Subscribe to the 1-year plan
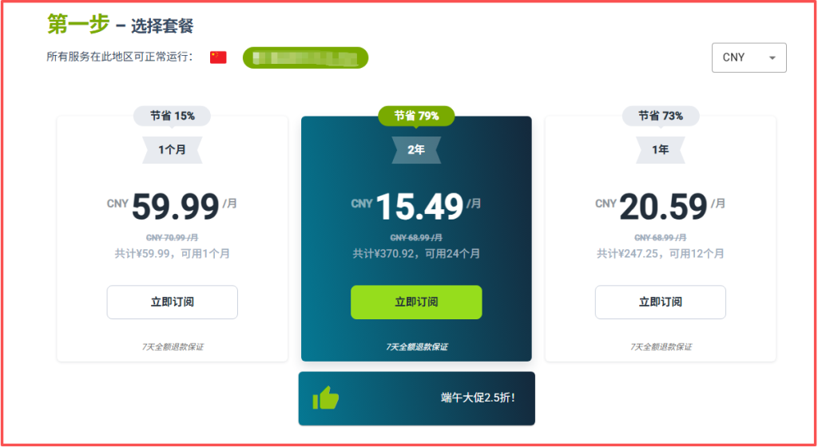 (x=661, y=303)
